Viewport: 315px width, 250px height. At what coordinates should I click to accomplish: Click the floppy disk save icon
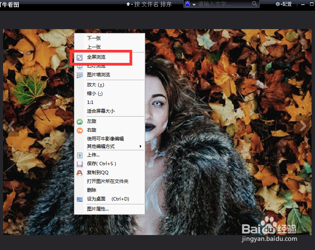coord(80,164)
